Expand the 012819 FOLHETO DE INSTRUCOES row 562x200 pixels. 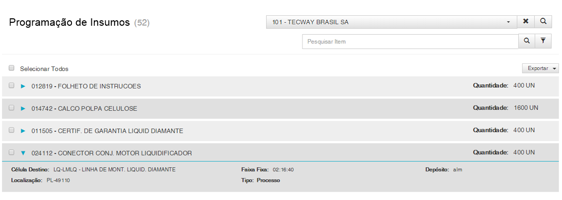[23, 86]
